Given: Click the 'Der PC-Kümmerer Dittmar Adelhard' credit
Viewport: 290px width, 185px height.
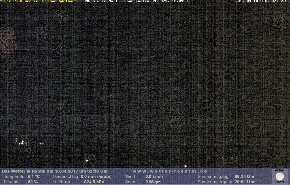Looking at the screenshot, I should (x=40, y=1).
